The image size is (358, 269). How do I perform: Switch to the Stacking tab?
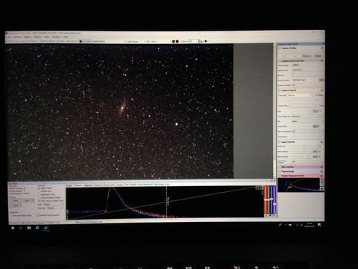click(x=98, y=185)
